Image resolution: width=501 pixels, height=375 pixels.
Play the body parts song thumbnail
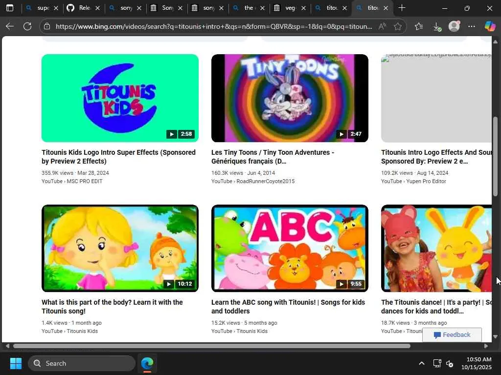[x=120, y=248]
